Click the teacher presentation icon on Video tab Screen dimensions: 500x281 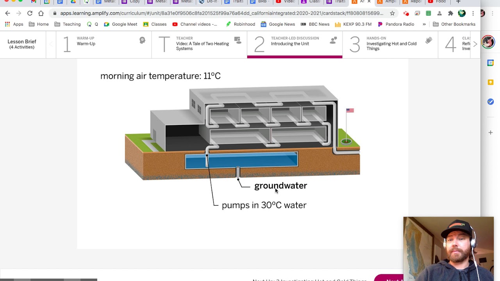tap(237, 40)
